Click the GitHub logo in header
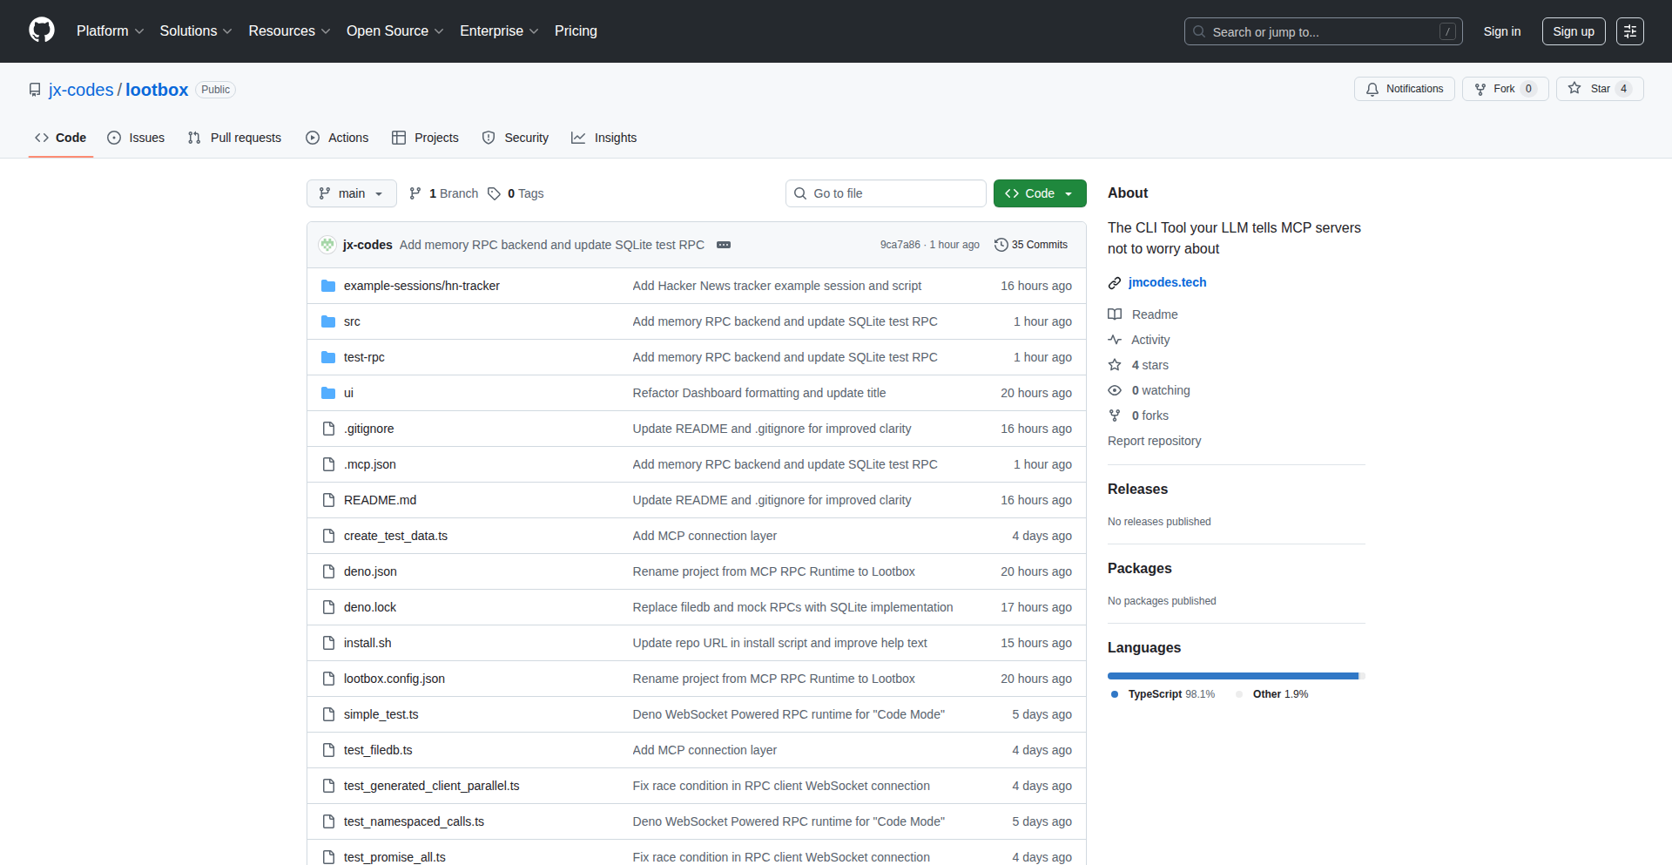Viewport: 1672px width, 865px height. pos(42,30)
